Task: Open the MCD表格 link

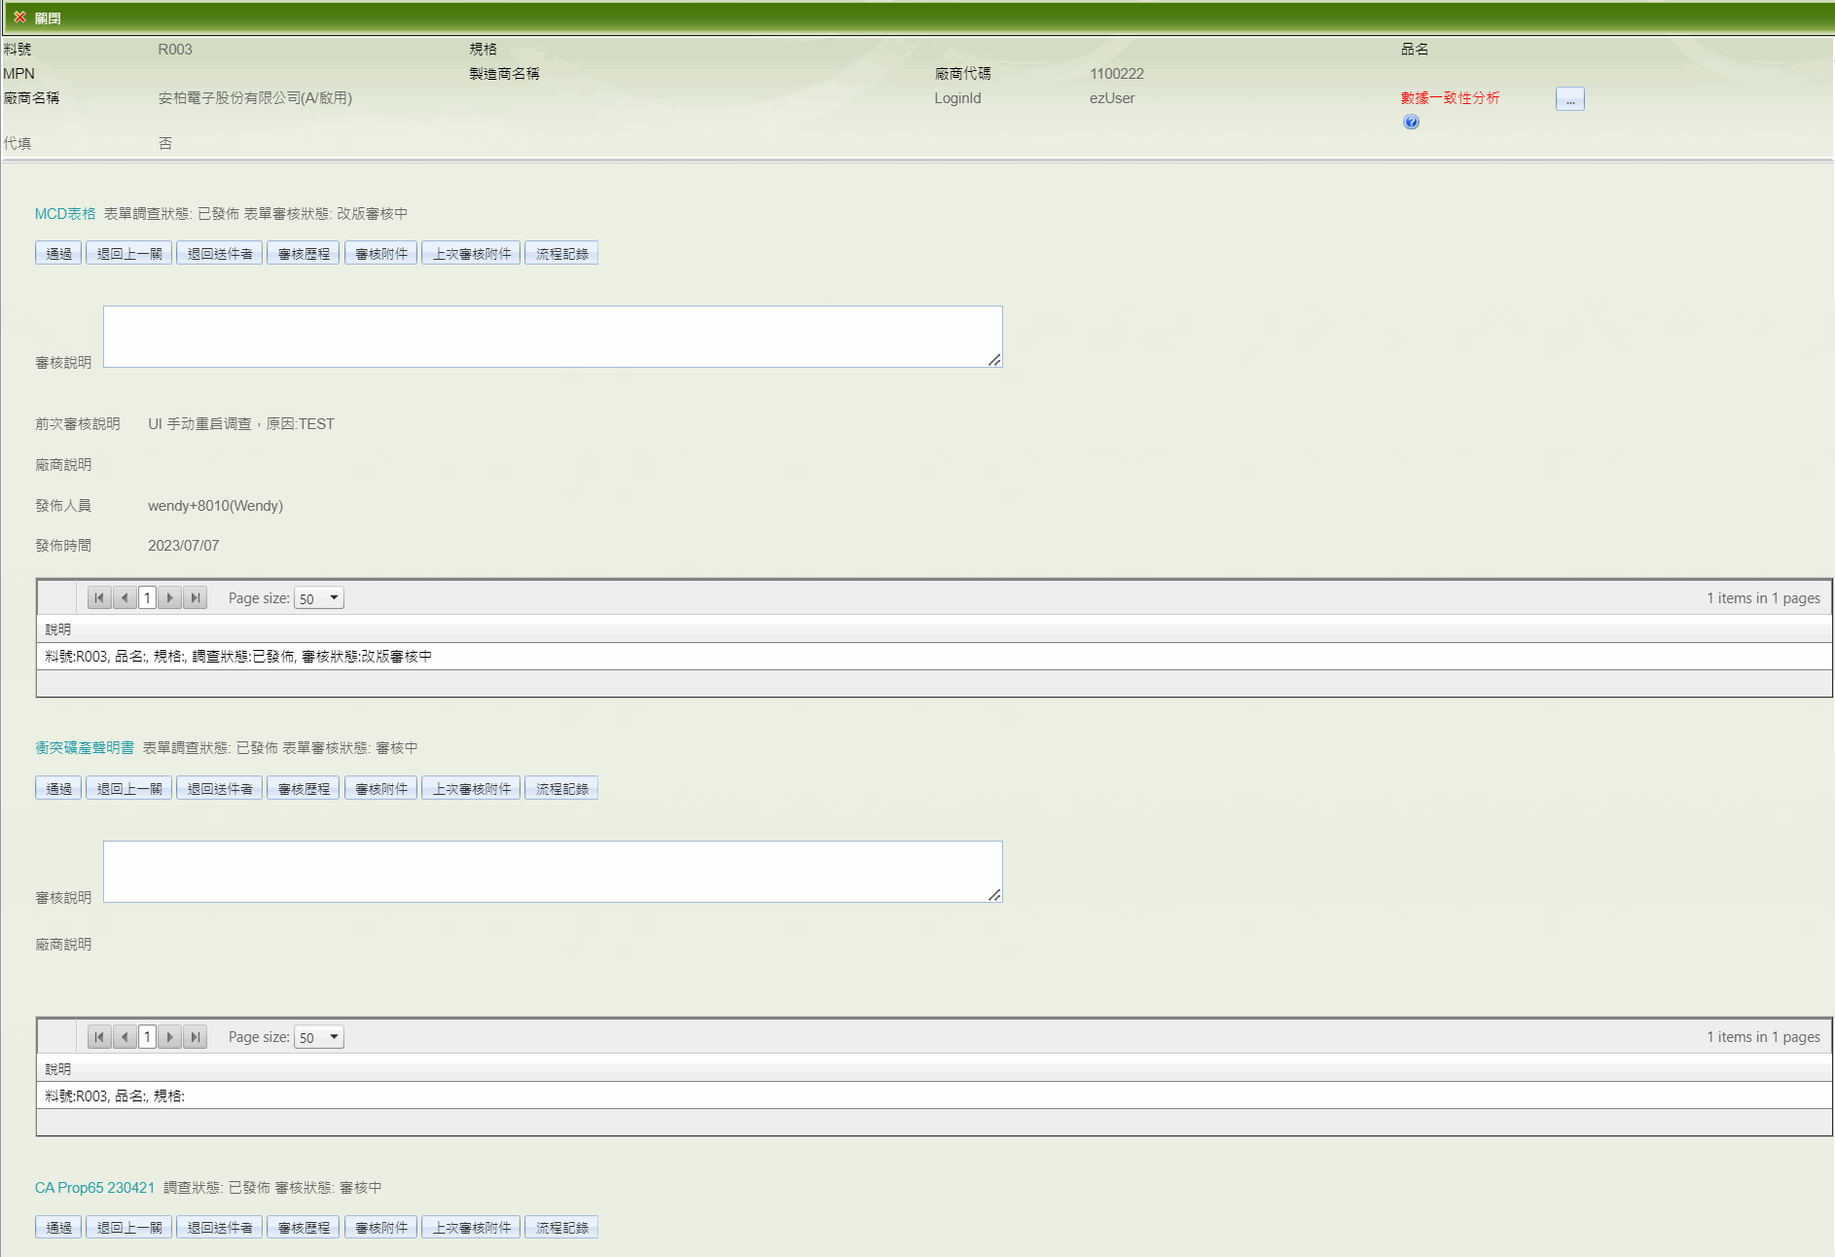Action: coord(65,213)
